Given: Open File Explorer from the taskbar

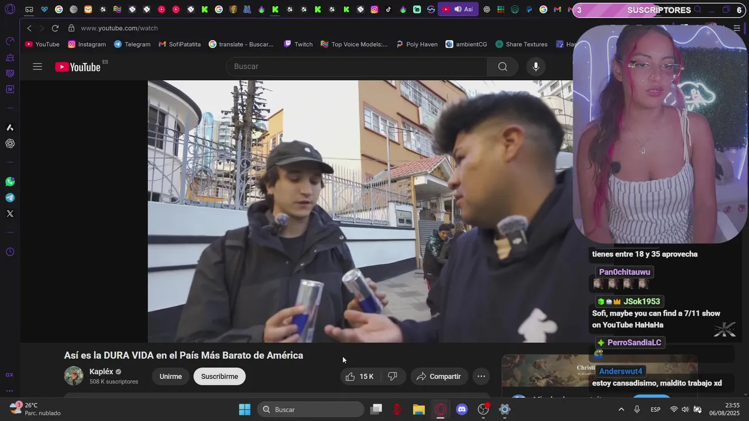Looking at the screenshot, I should pos(419,409).
